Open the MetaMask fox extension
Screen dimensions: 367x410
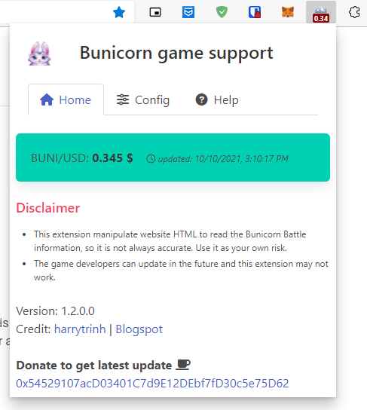(288, 12)
